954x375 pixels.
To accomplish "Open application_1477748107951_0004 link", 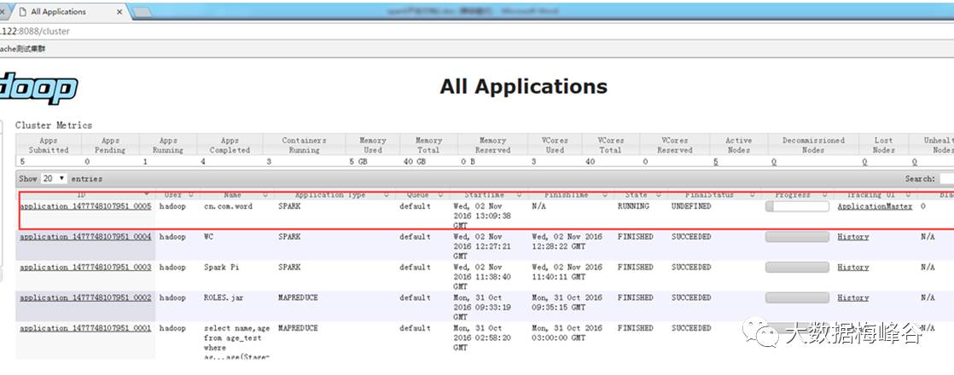I will click(x=85, y=237).
